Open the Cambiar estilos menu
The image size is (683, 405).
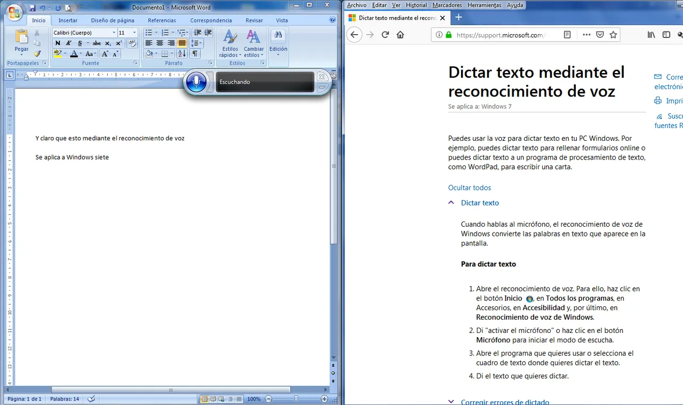(253, 43)
